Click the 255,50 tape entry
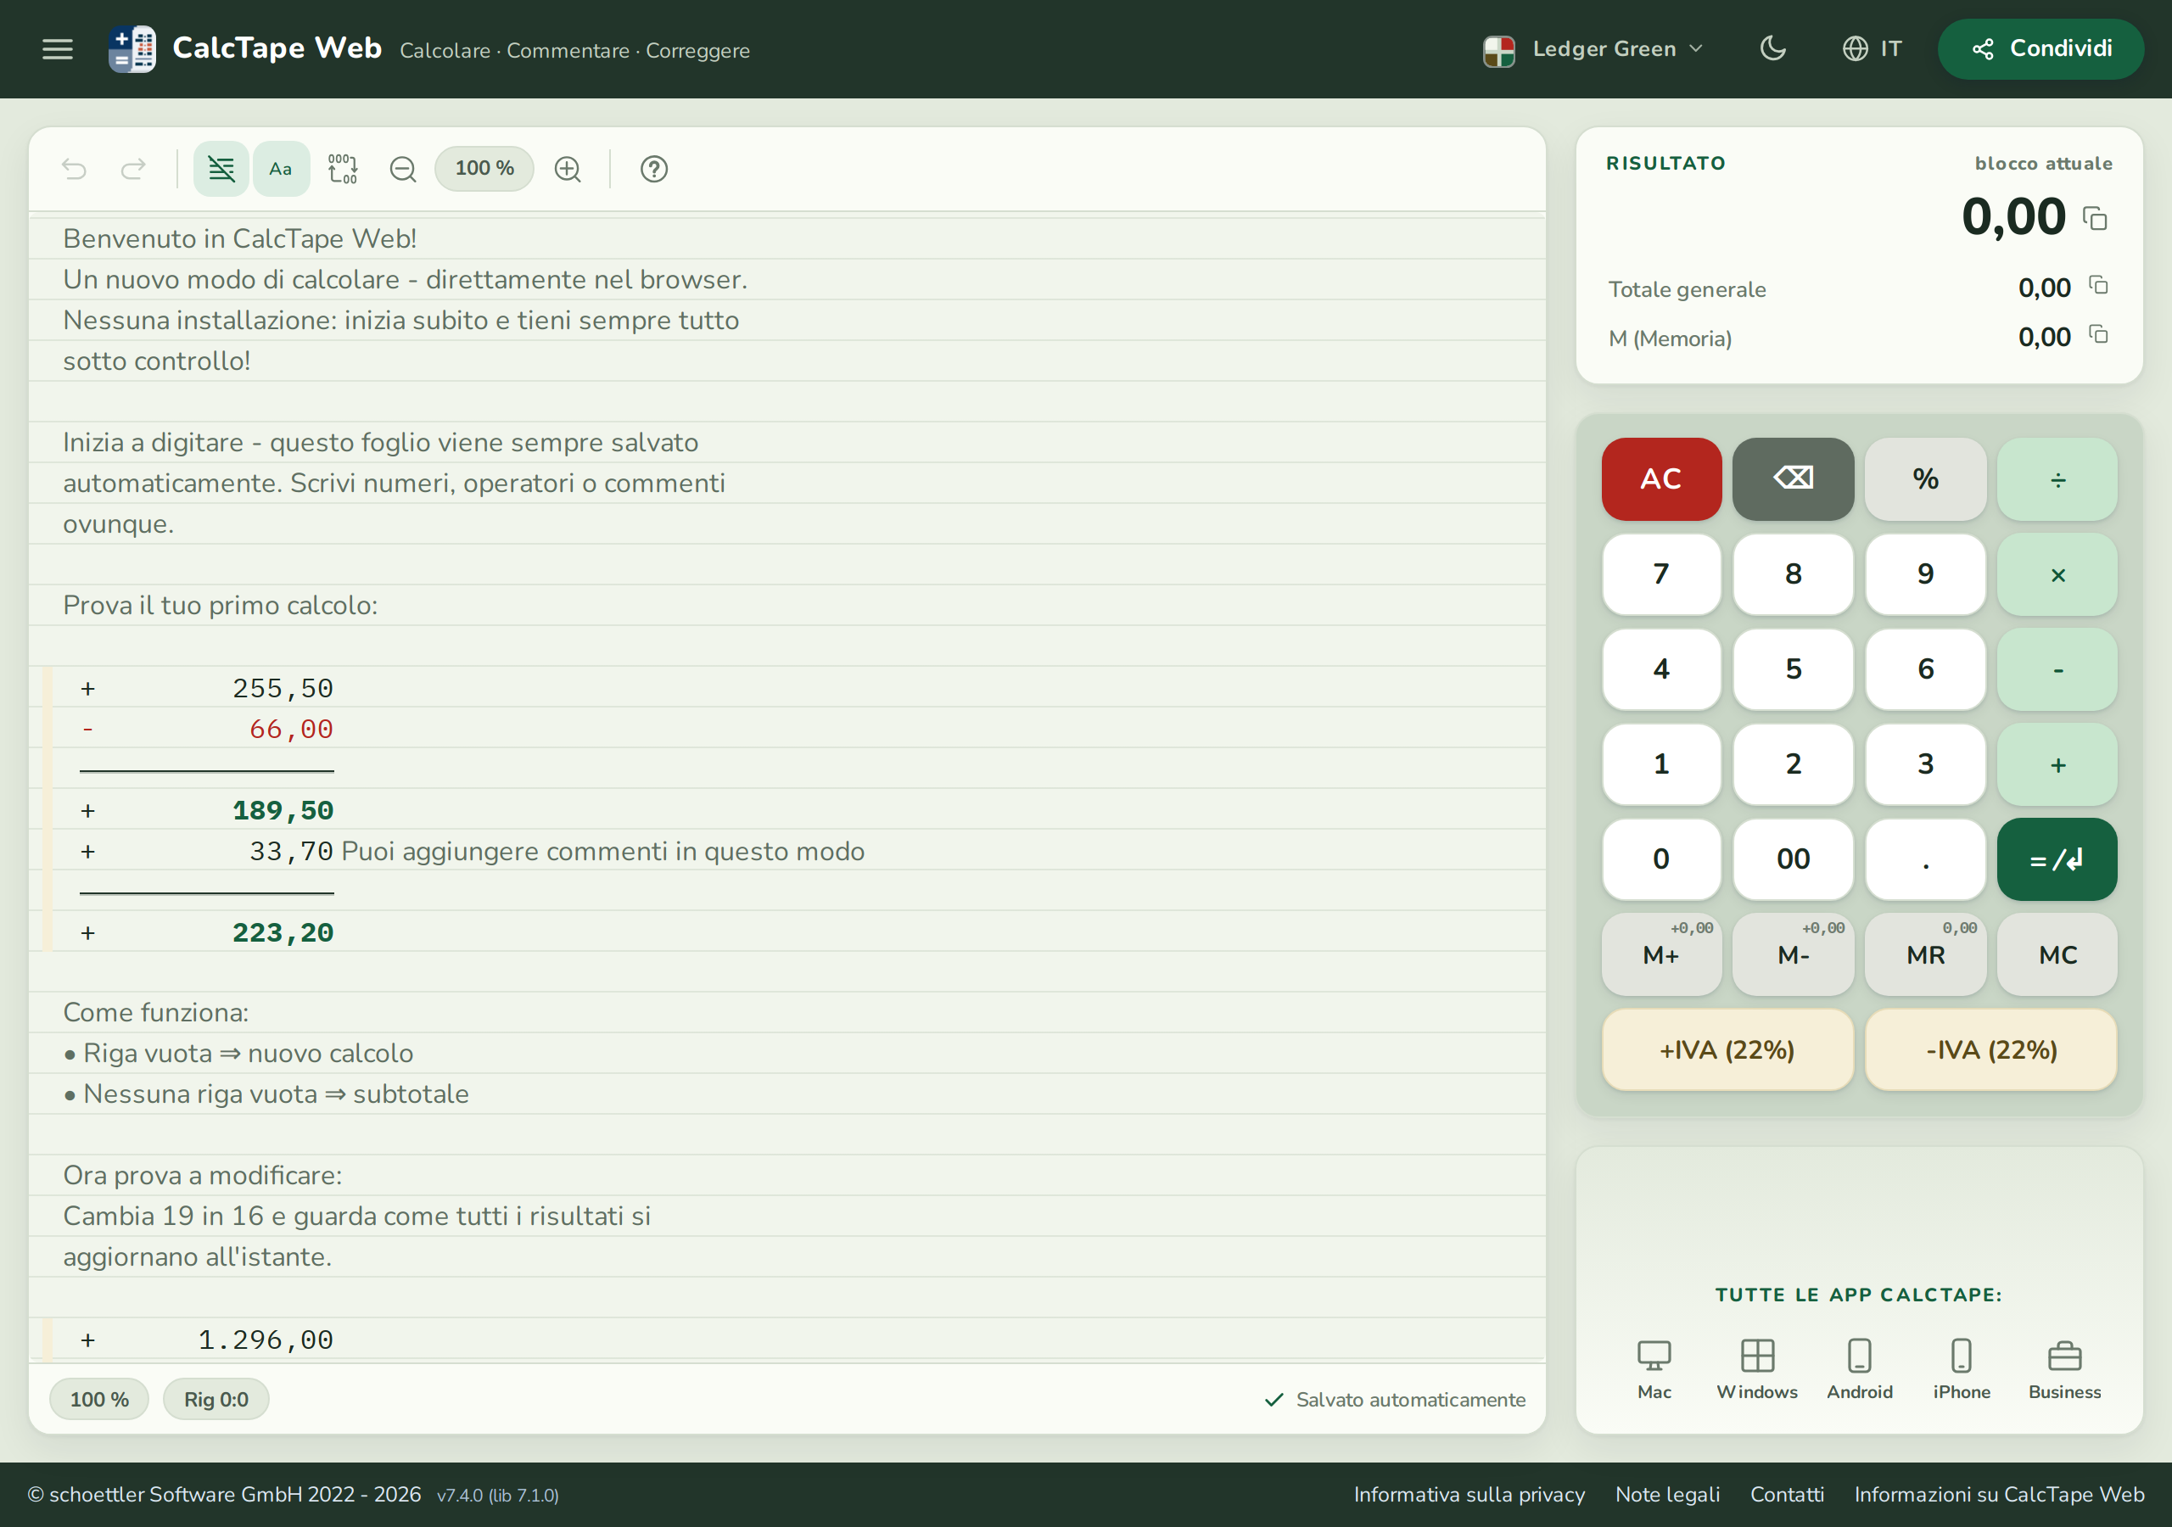 (x=283, y=688)
